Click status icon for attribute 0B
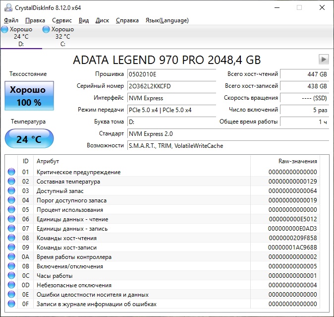The width and height of the screenshot is (334, 317). [x=11, y=266]
